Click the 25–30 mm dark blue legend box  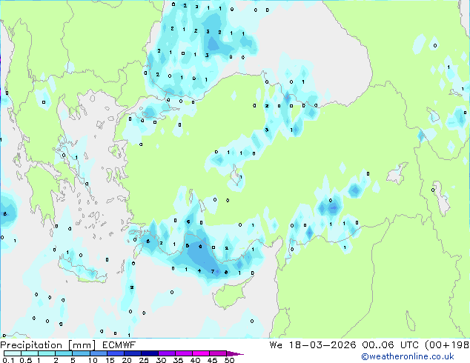pos(149,353)
